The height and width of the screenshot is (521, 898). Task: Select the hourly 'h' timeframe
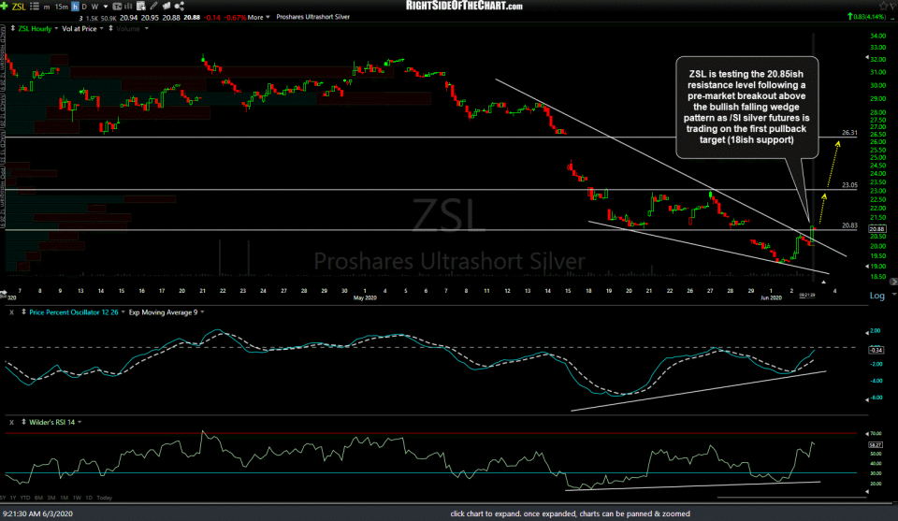(x=75, y=7)
